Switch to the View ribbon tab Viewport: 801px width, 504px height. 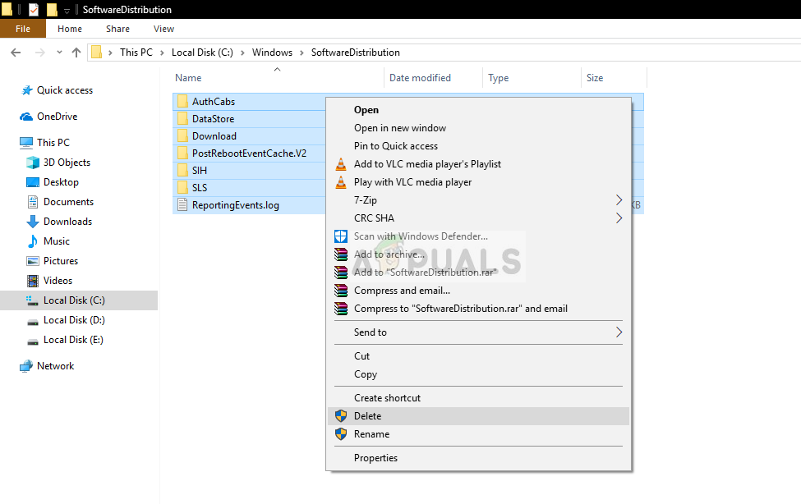(x=163, y=29)
